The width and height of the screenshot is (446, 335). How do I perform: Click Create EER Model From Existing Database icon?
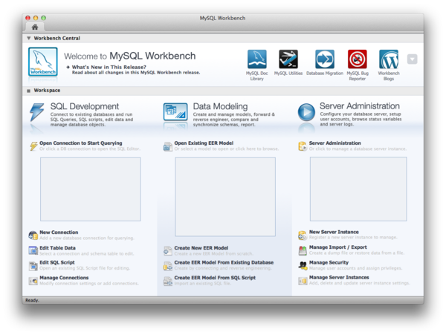[168, 266]
